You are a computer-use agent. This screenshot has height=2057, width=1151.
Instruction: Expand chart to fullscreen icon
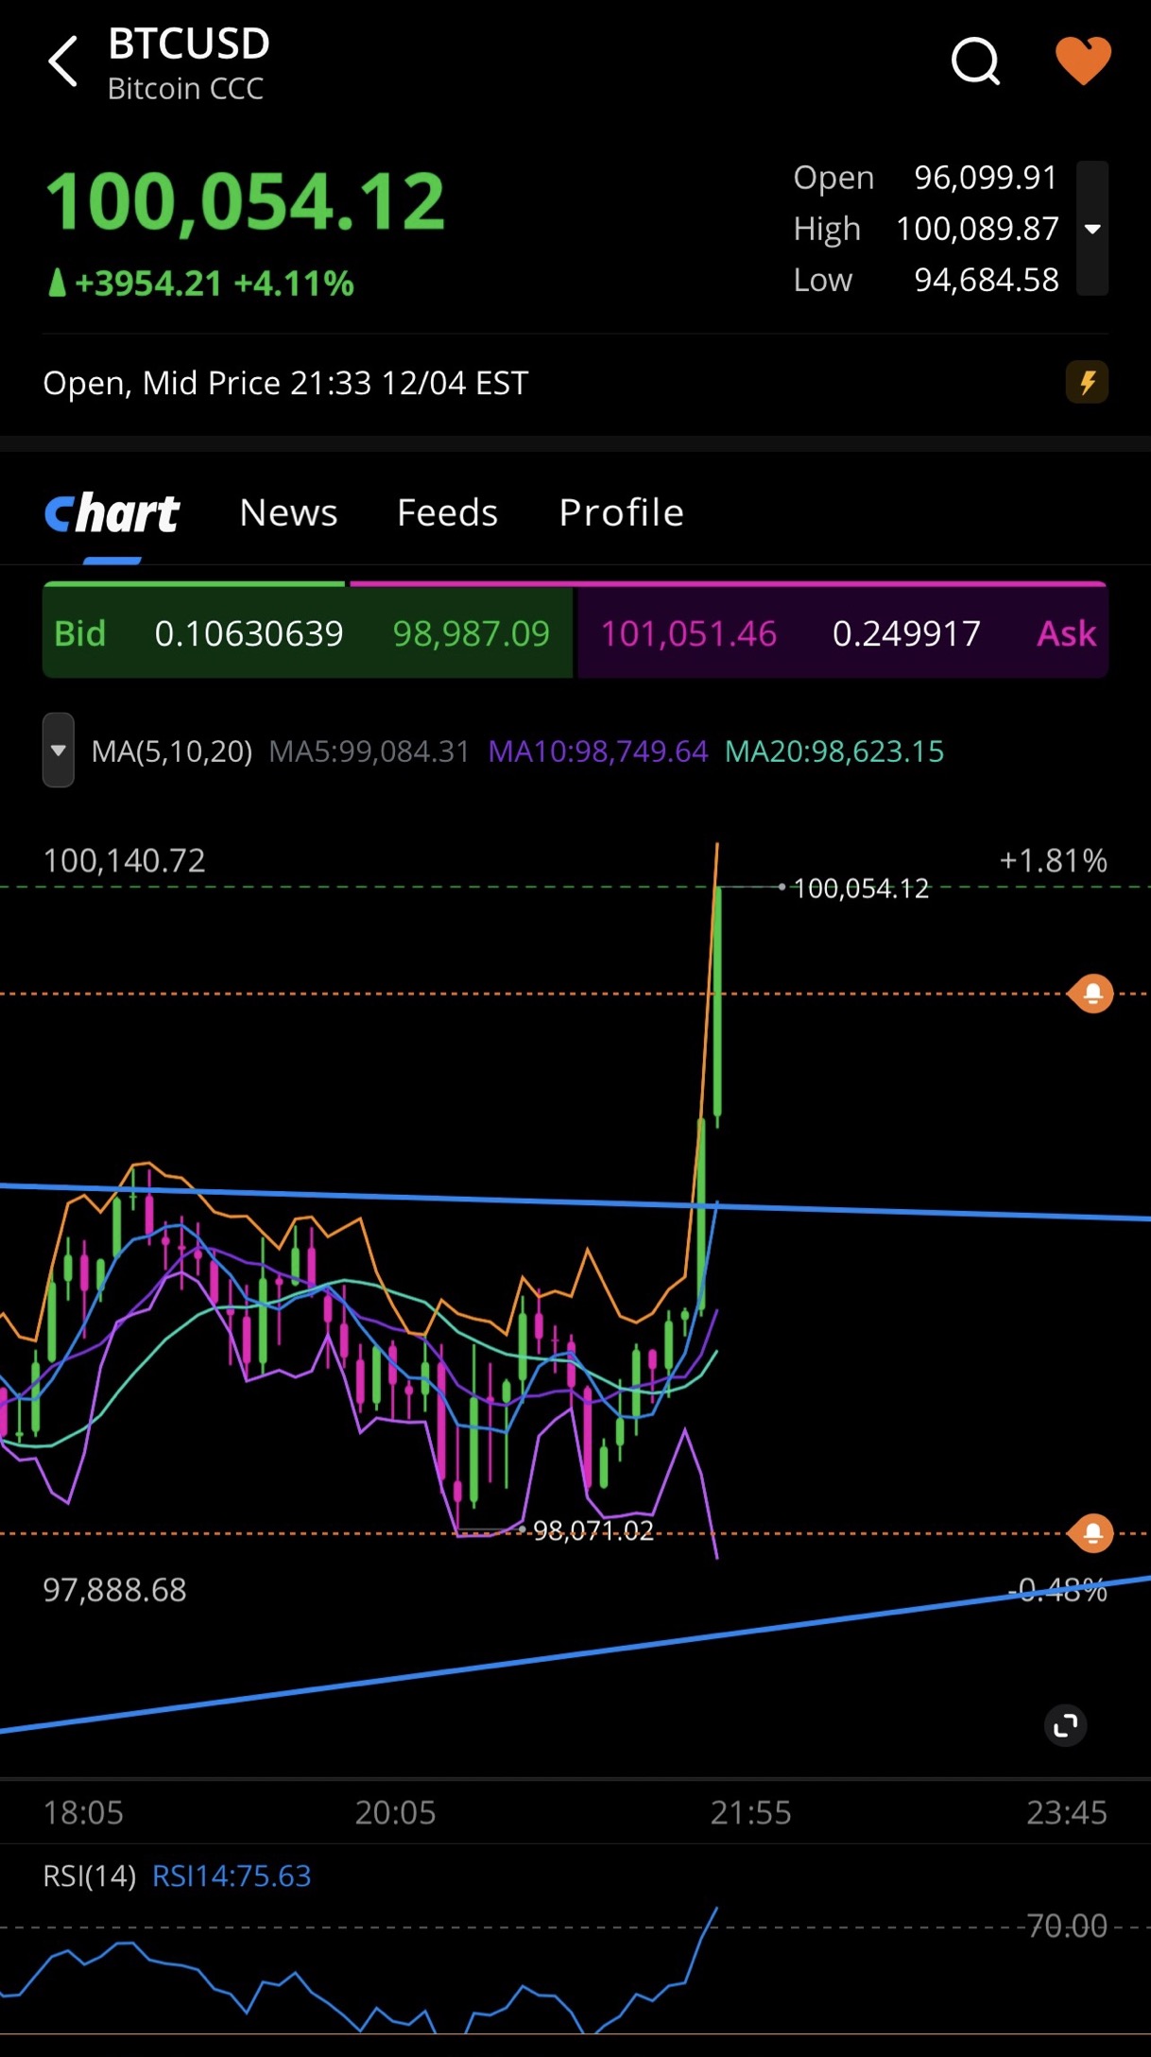pyautogui.click(x=1066, y=1725)
